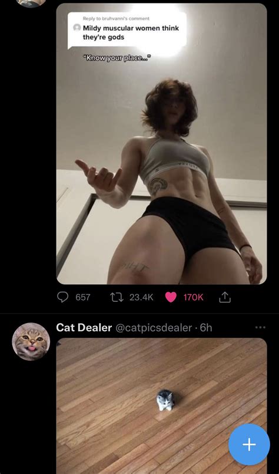Tap the small kitten in the photo
The image size is (279, 474).
[x=165, y=400]
